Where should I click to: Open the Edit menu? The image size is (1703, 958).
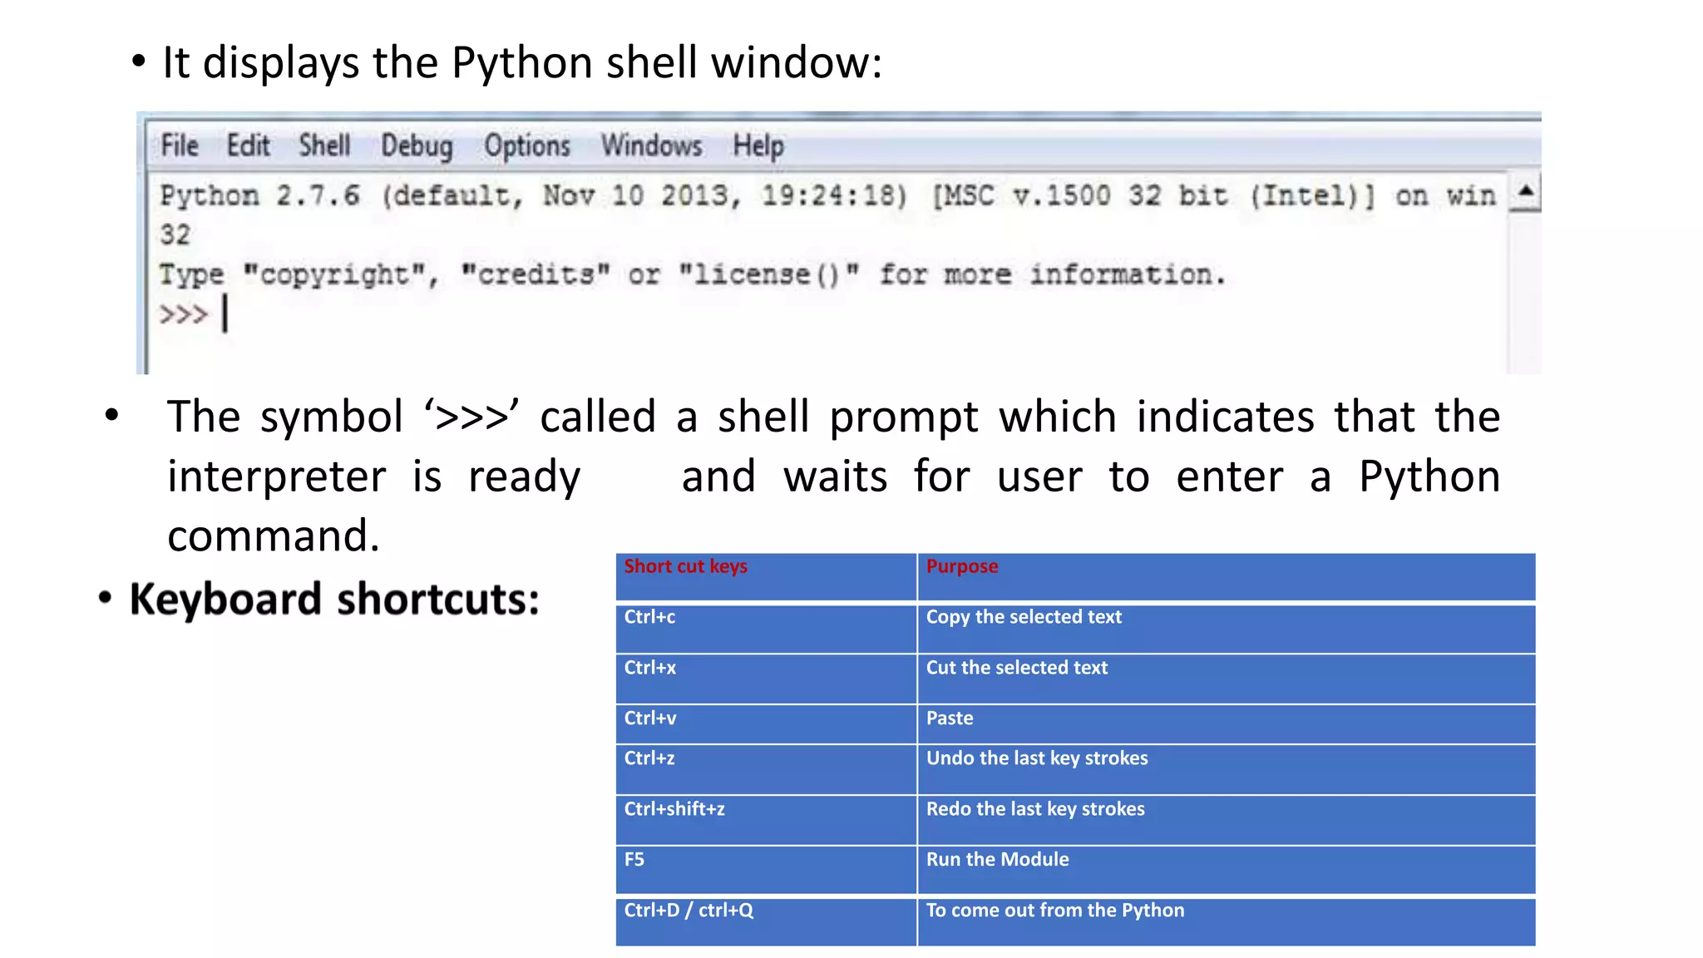coord(248,146)
